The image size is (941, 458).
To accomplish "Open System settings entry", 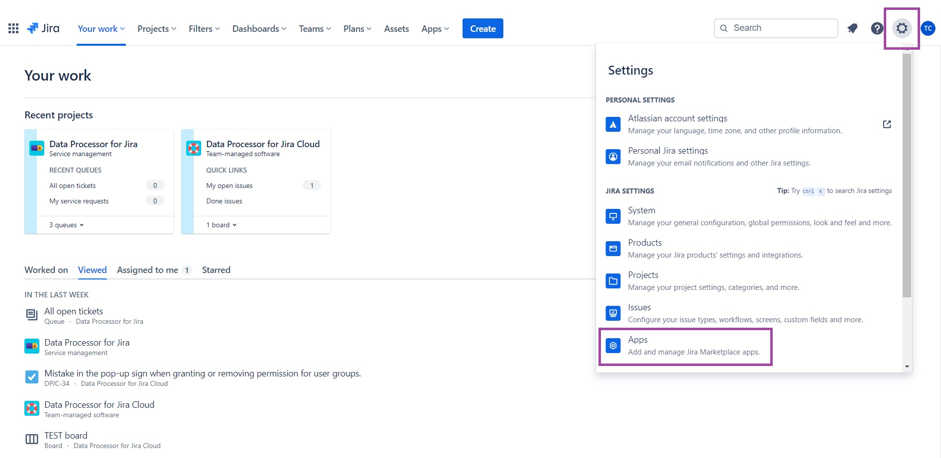I will tap(749, 216).
